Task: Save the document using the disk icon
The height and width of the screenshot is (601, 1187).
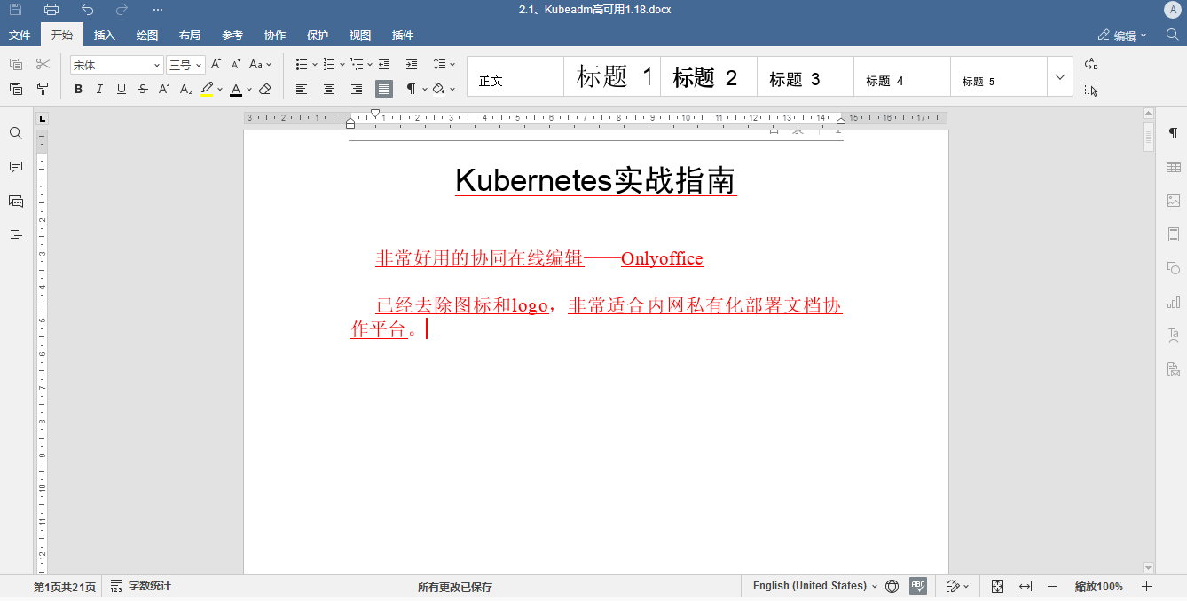Action: click(16, 10)
